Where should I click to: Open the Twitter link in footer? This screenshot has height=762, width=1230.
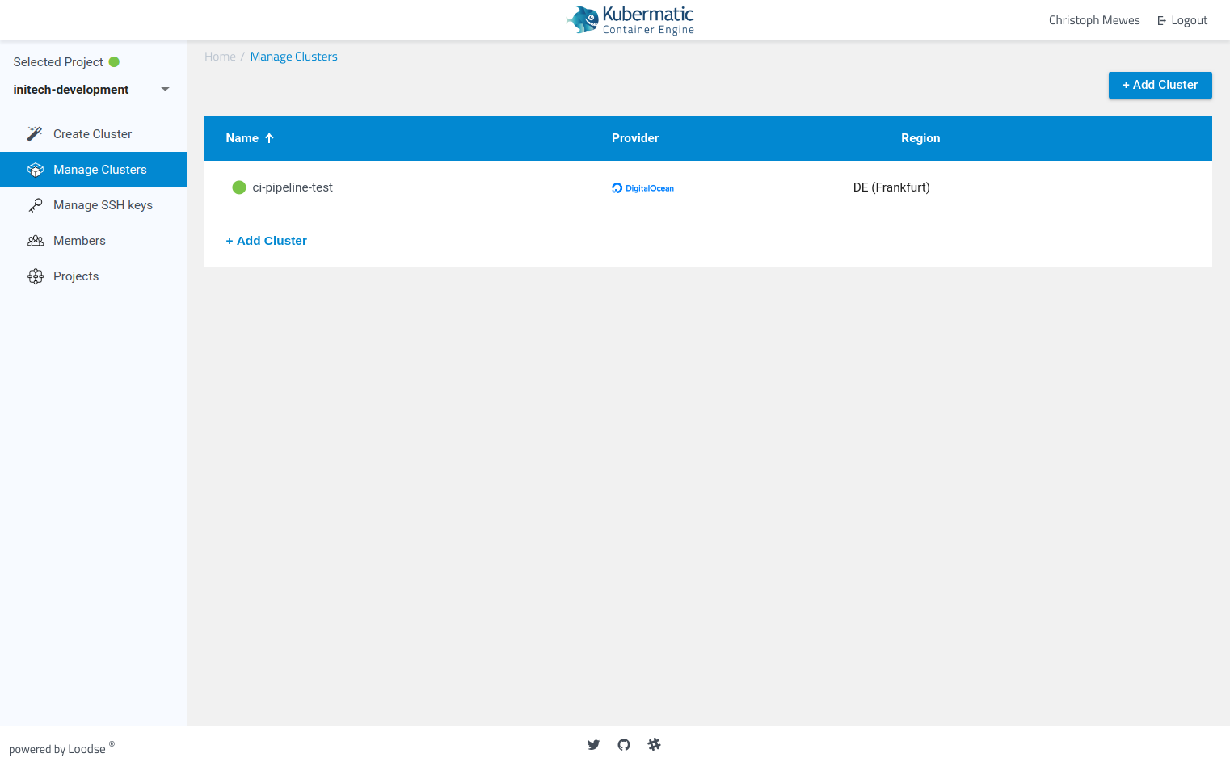[594, 745]
